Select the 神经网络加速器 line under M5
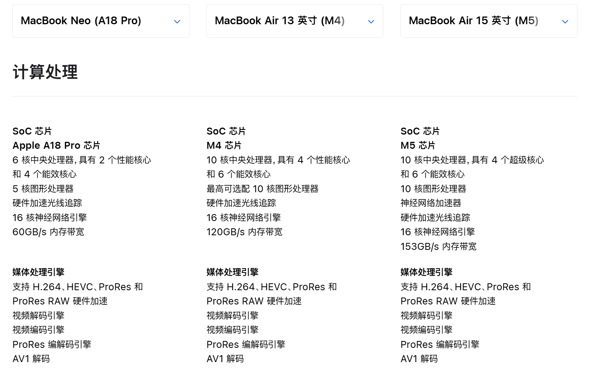594x384 pixels. tap(431, 203)
